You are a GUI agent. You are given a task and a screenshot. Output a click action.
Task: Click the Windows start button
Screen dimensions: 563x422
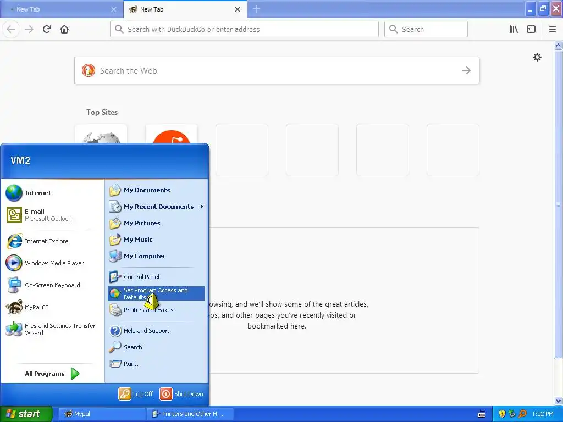(26, 414)
